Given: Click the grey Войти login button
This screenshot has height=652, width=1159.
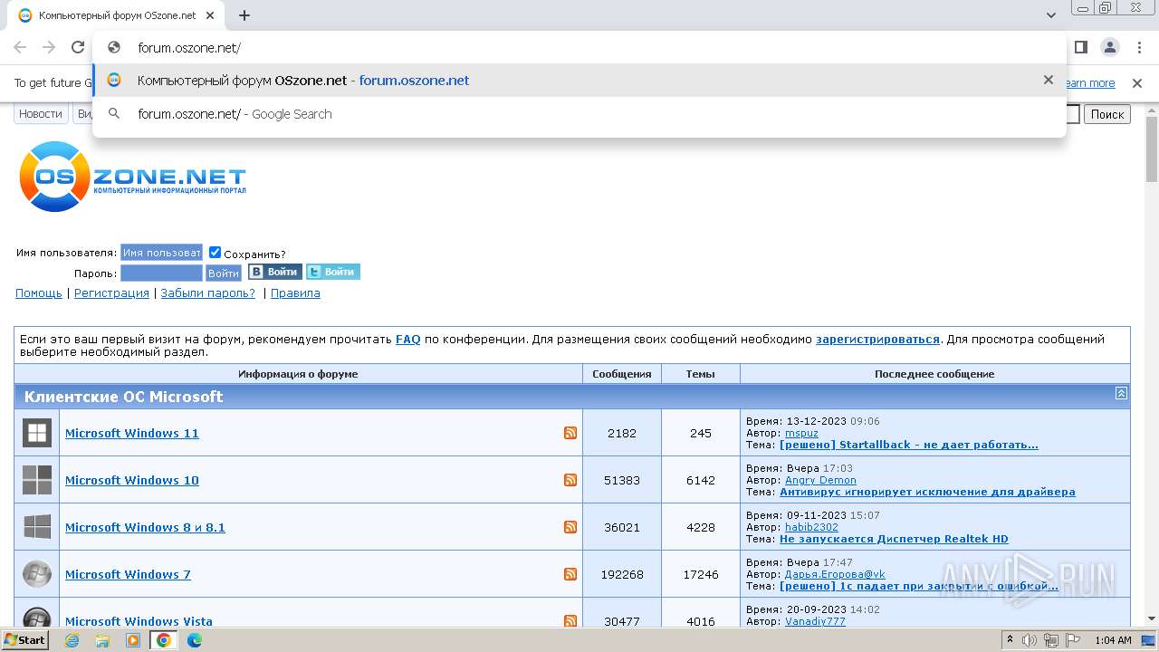Looking at the screenshot, I should click(x=224, y=273).
